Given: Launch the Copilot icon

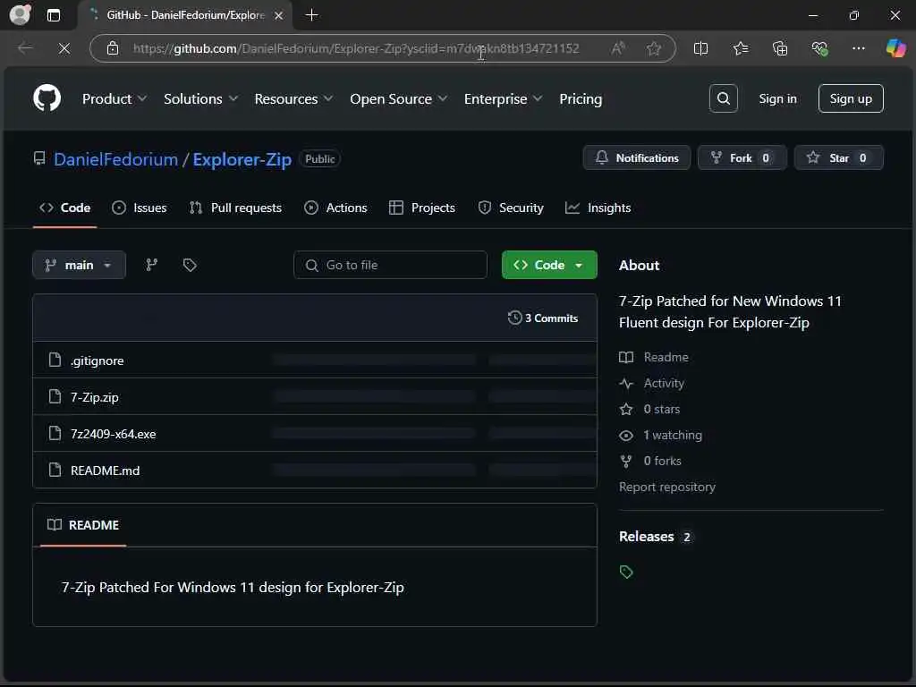Looking at the screenshot, I should [895, 48].
